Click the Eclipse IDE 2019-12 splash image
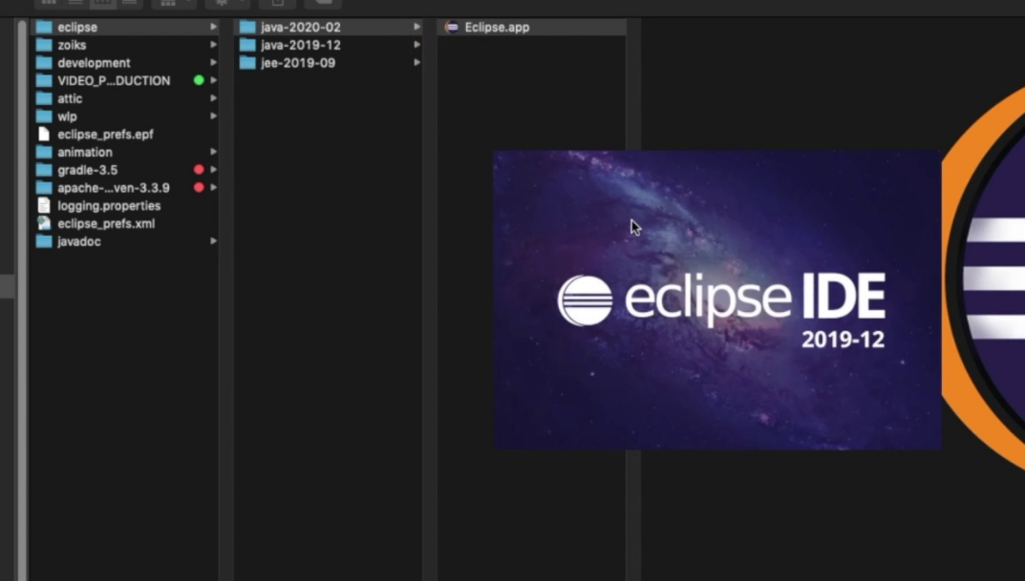Screen dimensions: 1025x581 (717, 301)
